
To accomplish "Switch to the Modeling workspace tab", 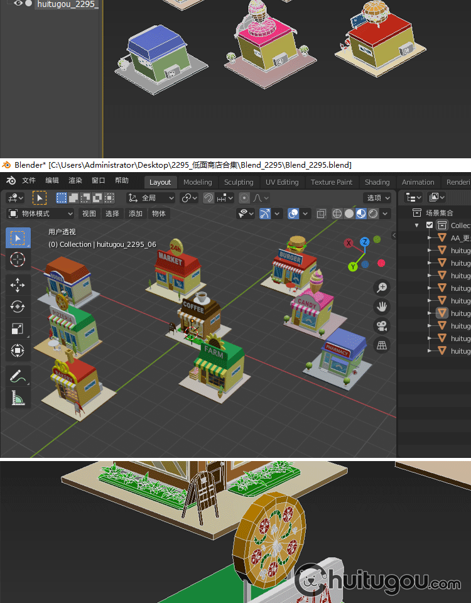I will tap(197, 182).
